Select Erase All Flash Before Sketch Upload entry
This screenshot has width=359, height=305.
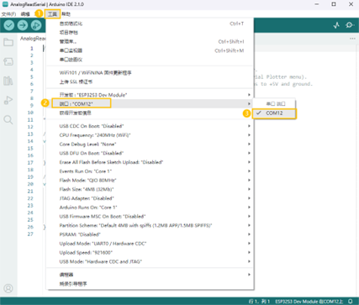tap(150, 162)
